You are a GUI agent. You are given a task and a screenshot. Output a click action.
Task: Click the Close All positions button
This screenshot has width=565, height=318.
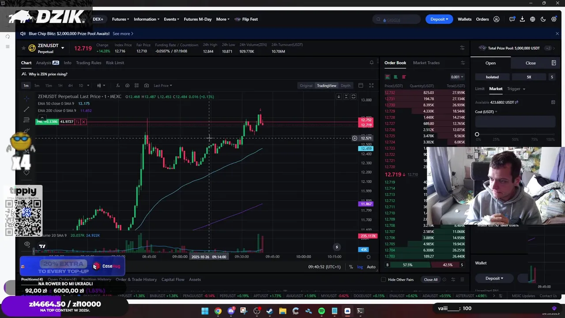point(430,280)
